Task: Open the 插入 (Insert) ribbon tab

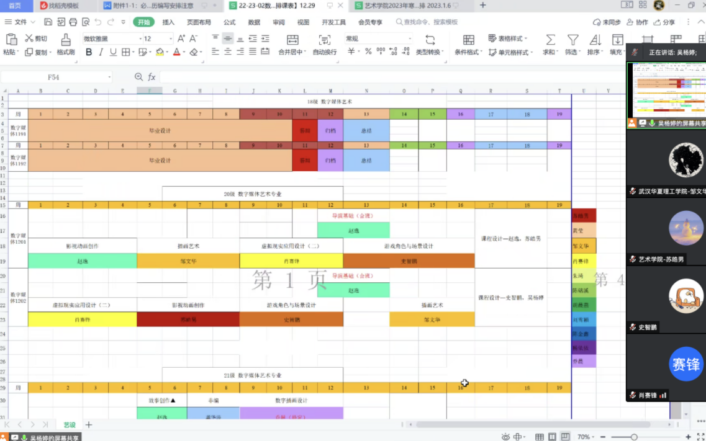Action: [x=168, y=22]
